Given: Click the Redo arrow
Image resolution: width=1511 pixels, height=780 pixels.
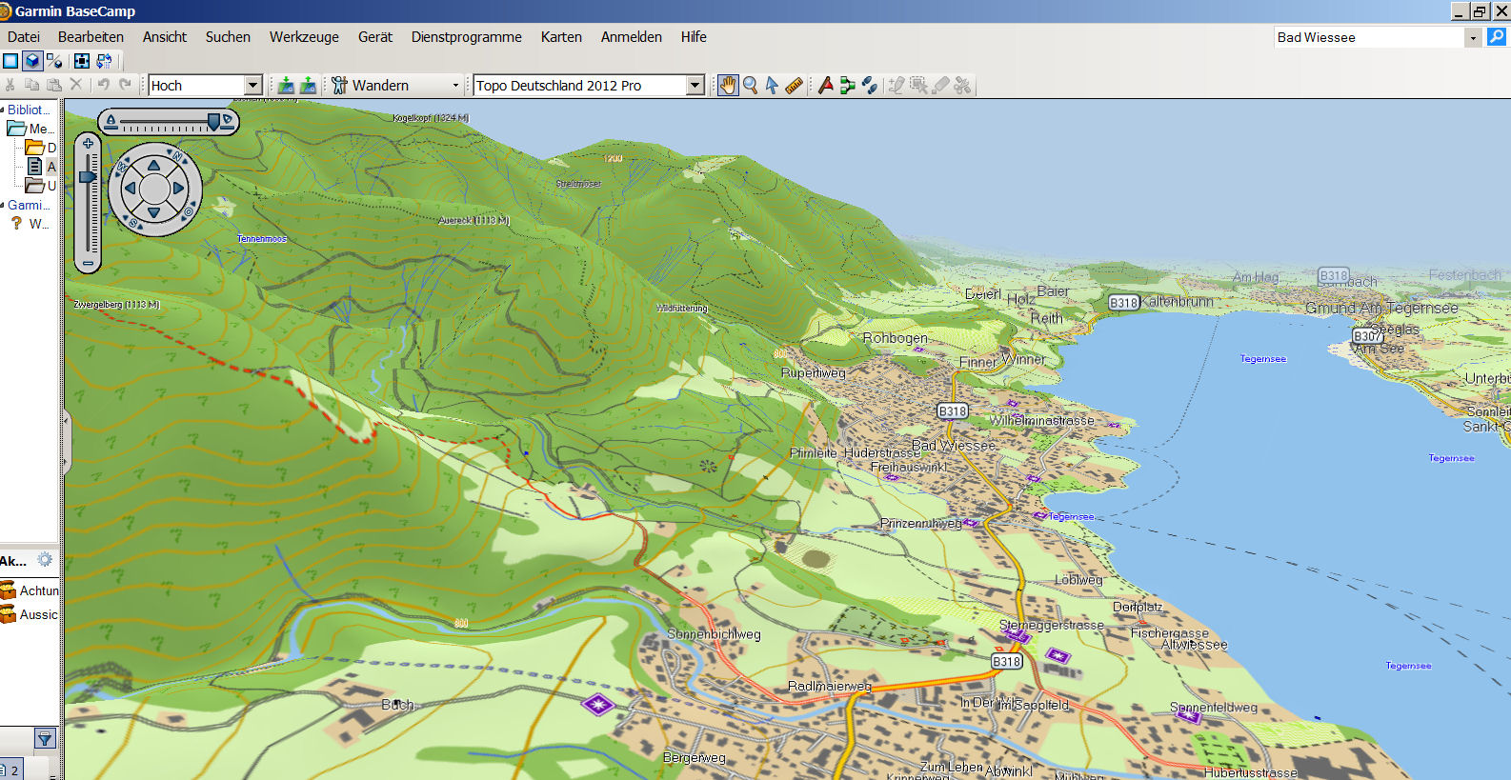Looking at the screenshot, I should pos(125,85).
